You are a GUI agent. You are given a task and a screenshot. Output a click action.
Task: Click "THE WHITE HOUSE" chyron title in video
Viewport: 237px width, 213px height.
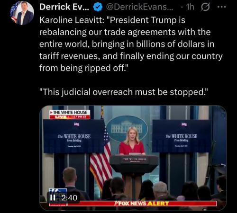[70, 112]
